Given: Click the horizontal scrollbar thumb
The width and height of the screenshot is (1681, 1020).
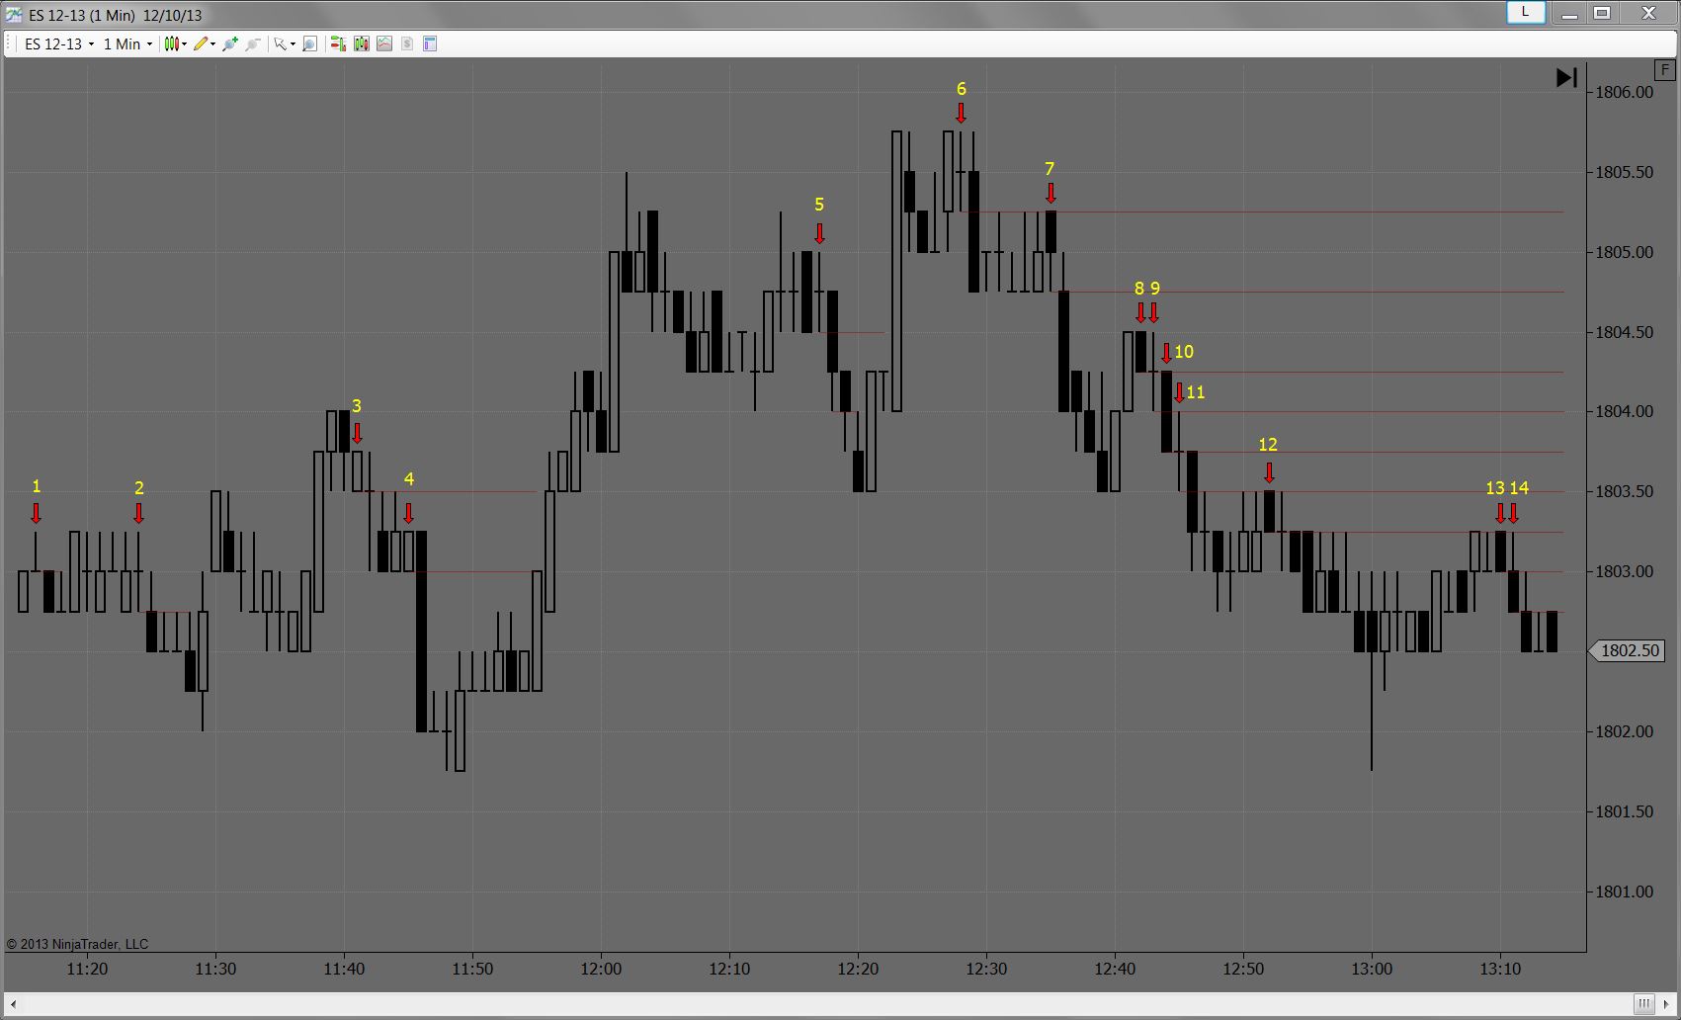Looking at the screenshot, I should coord(1643,1004).
